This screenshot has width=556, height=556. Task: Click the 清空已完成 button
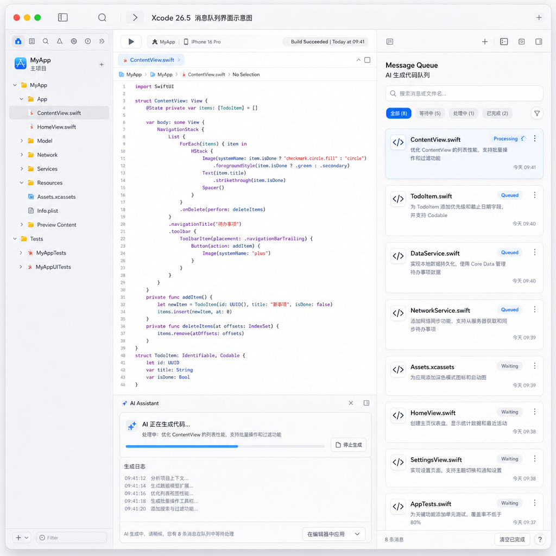point(512,539)
